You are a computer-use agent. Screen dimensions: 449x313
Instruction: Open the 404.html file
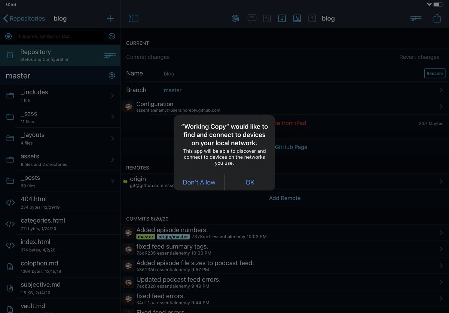coord(60,202)
